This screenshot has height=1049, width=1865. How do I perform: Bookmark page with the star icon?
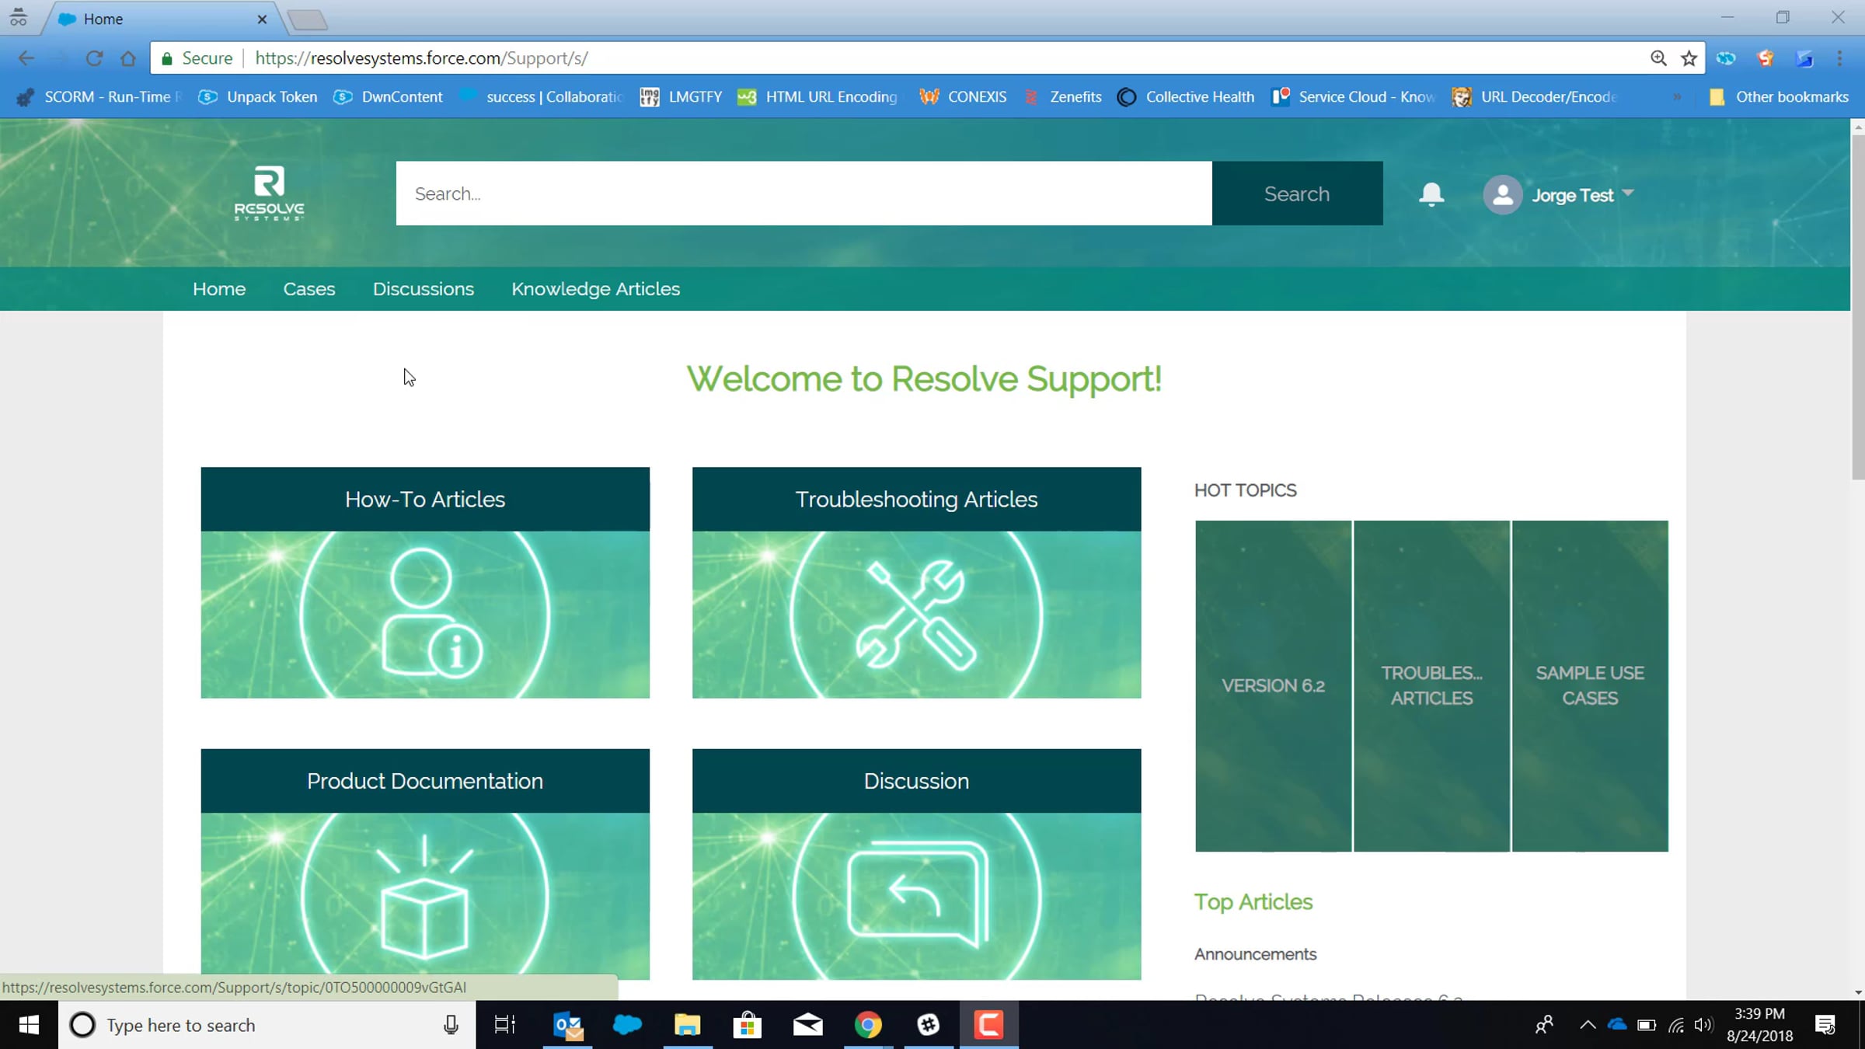coord(1689,58)
